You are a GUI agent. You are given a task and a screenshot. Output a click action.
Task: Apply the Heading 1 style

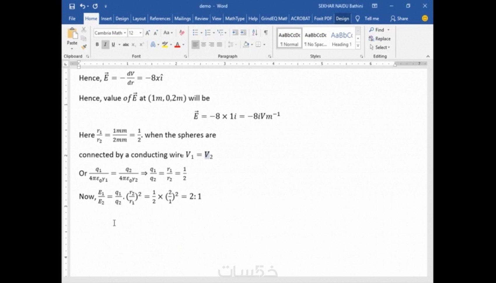(x=341, y=38)
